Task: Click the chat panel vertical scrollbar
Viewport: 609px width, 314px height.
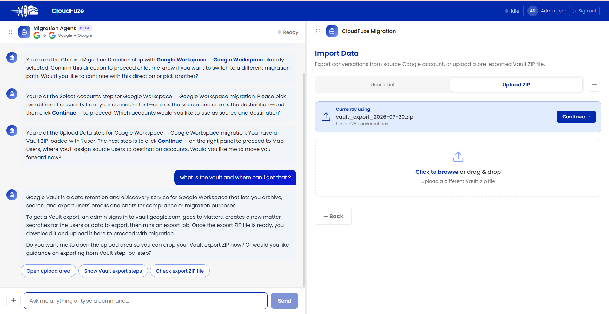Action: pyautogui.click(x=303, y=180)
